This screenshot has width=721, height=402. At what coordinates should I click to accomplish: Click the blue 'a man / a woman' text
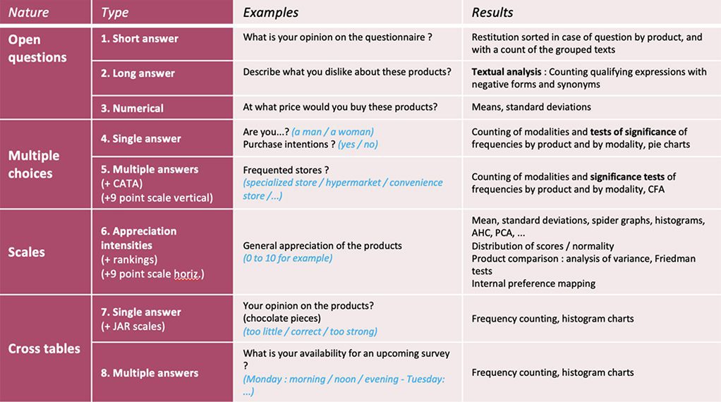332,132
